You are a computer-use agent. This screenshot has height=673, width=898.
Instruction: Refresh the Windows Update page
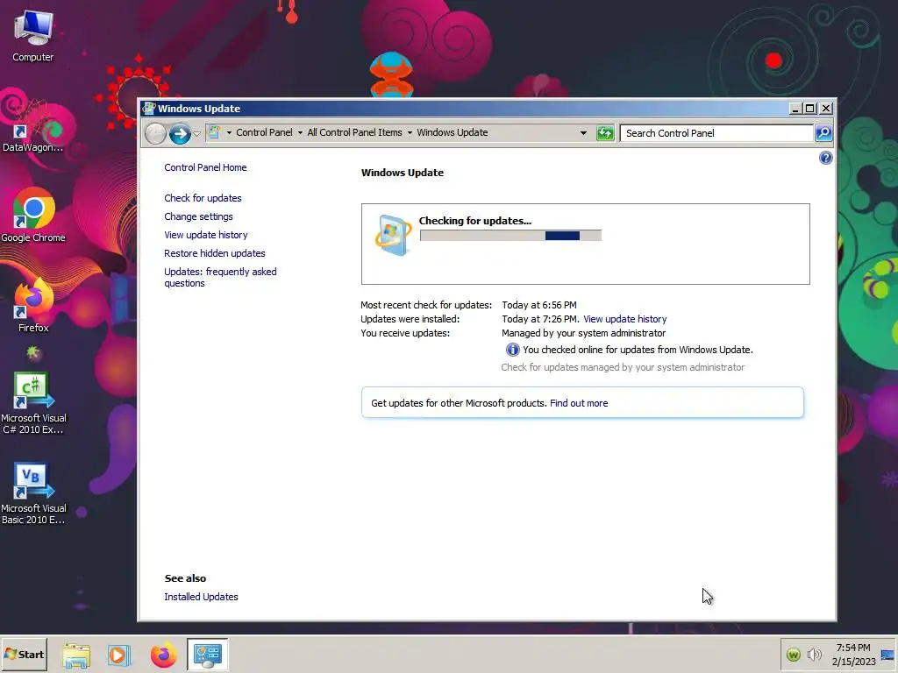click(605, 133)
